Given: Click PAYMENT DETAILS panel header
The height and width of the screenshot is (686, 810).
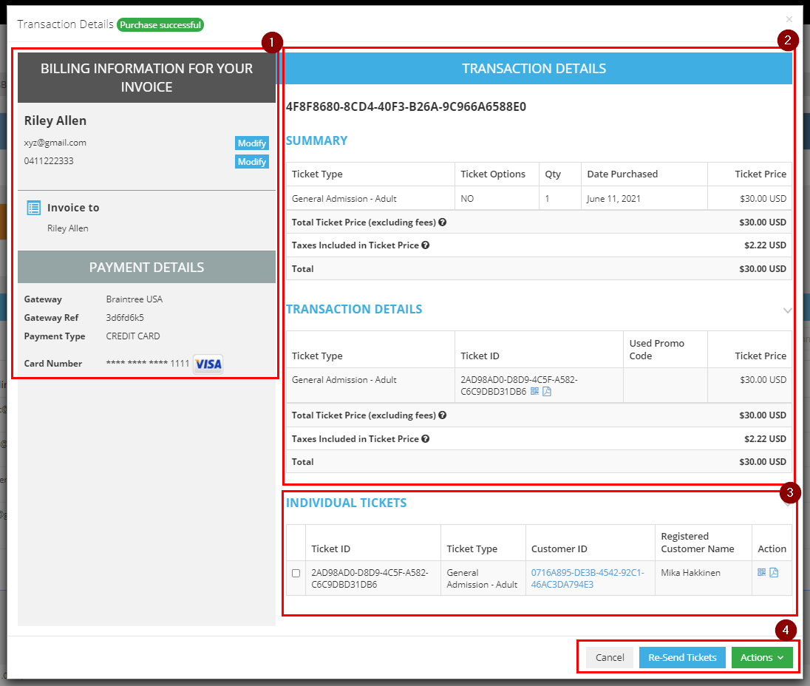Looking at the screenshot, I should point(147,267).
